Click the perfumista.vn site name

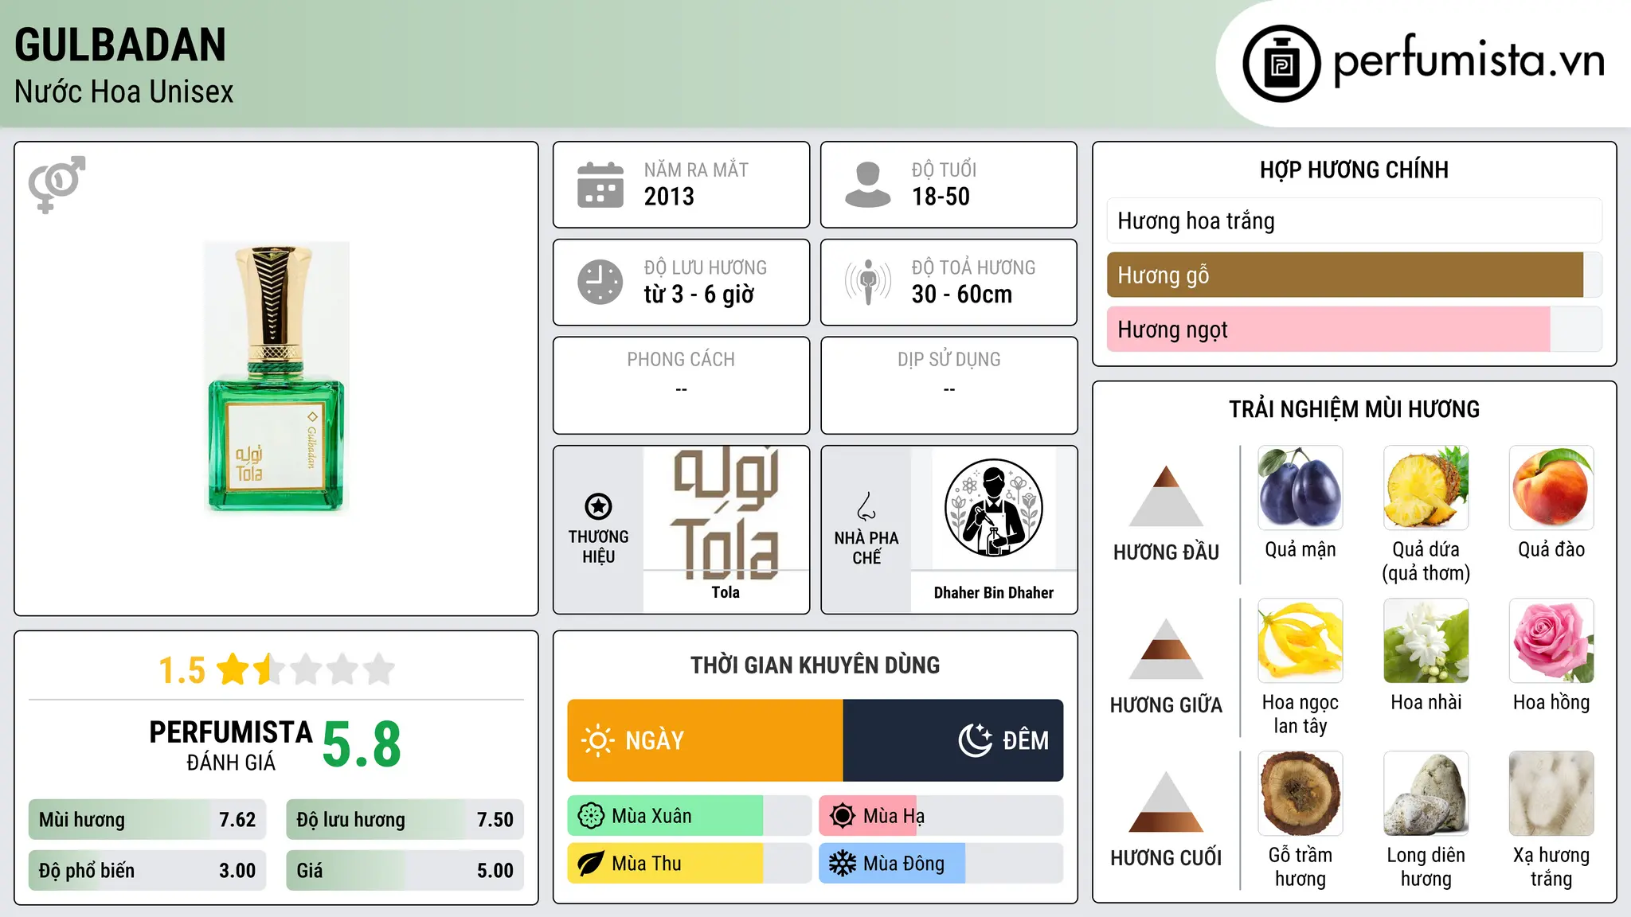tap(1469, 60)
